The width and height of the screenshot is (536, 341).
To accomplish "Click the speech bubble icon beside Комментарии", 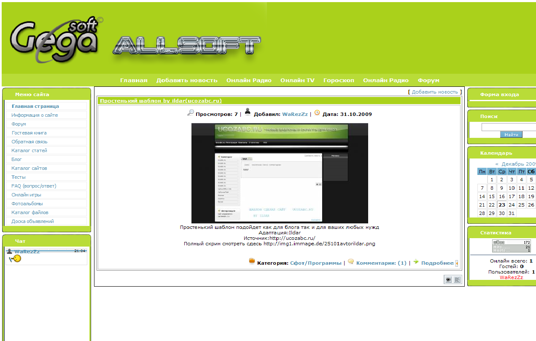I will point(351,261).
